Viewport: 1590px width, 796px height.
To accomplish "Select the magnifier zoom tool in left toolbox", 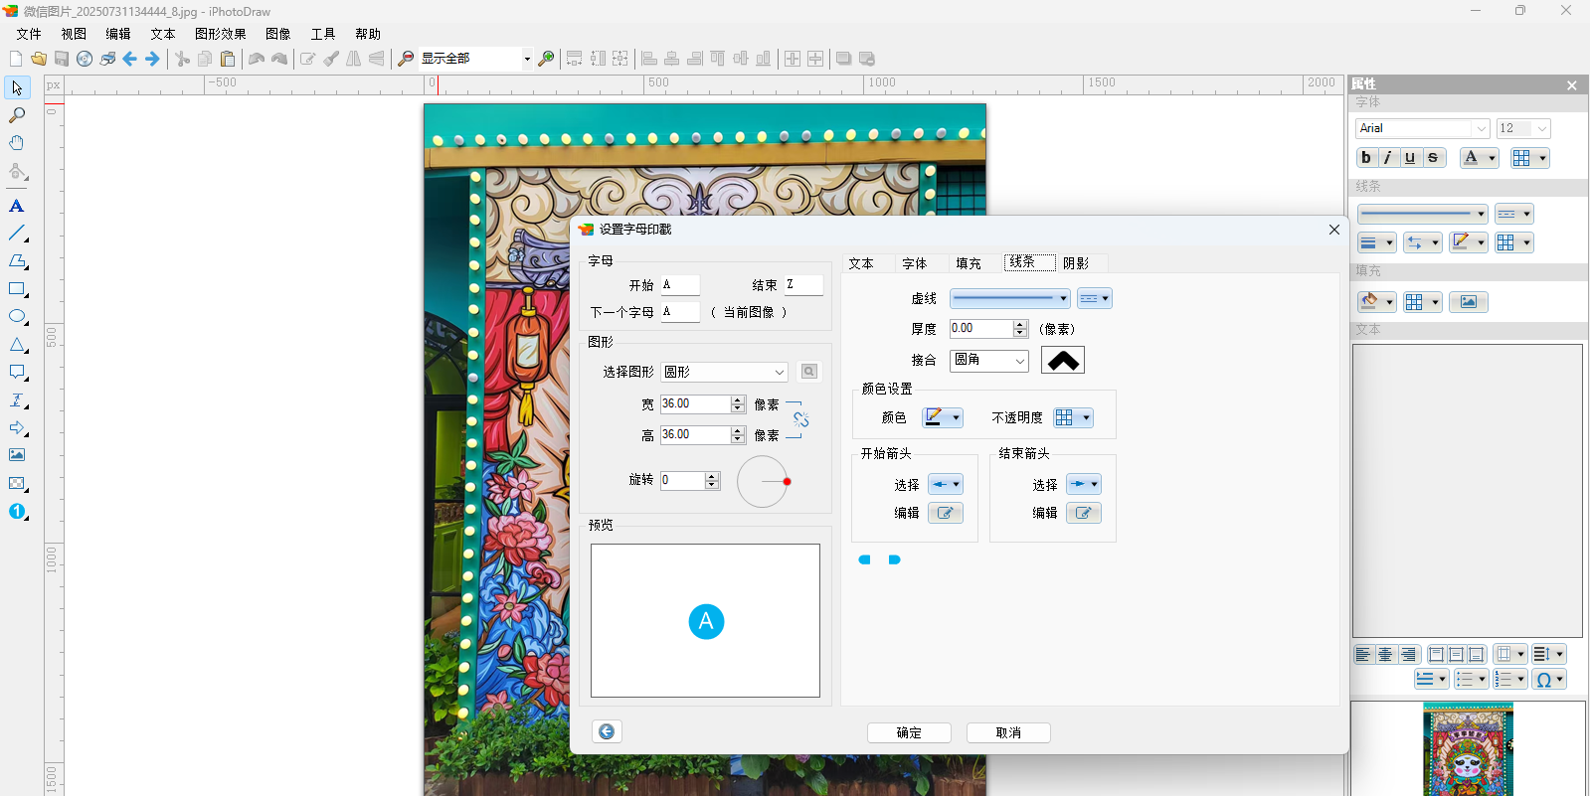I will pos(17,115).
